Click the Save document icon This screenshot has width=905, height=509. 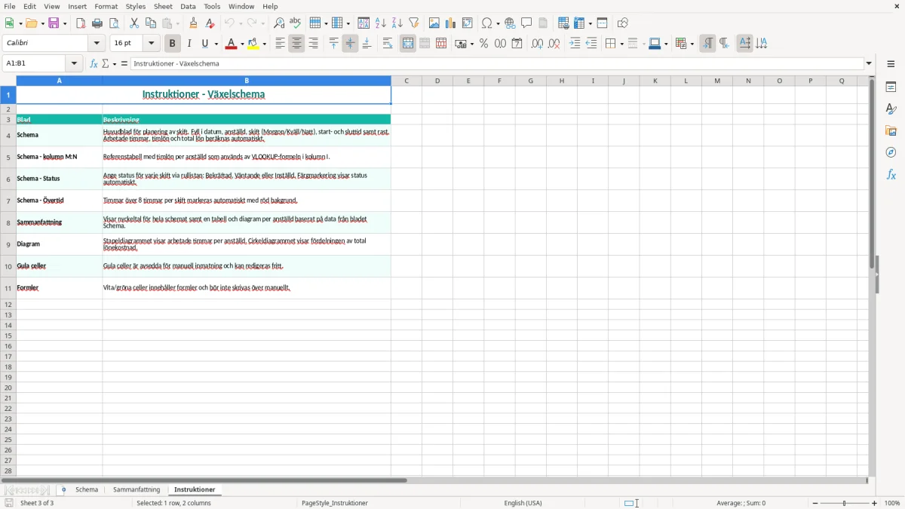click(54, 23)
